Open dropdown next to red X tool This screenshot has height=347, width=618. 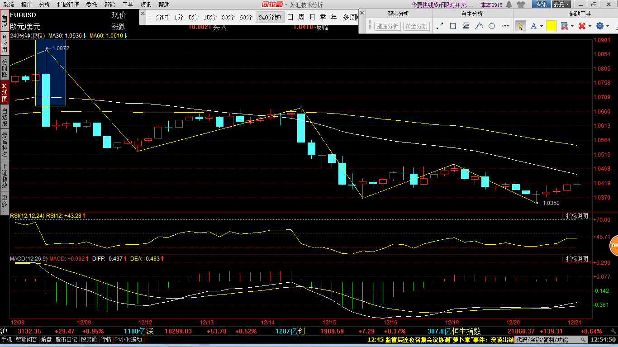coord(589,26)
